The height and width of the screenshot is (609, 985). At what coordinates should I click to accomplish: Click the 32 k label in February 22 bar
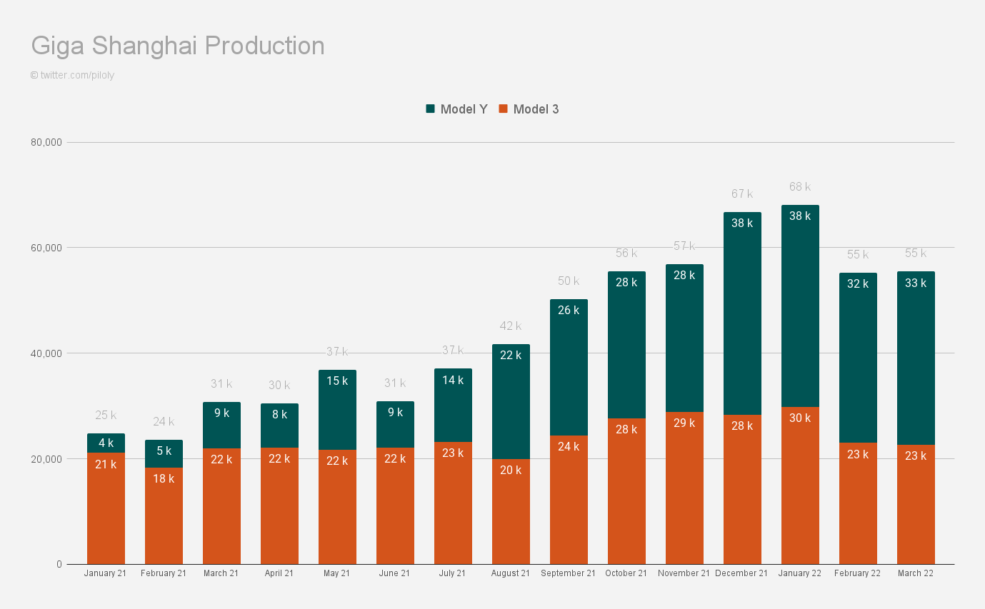[x=858, y=284]
